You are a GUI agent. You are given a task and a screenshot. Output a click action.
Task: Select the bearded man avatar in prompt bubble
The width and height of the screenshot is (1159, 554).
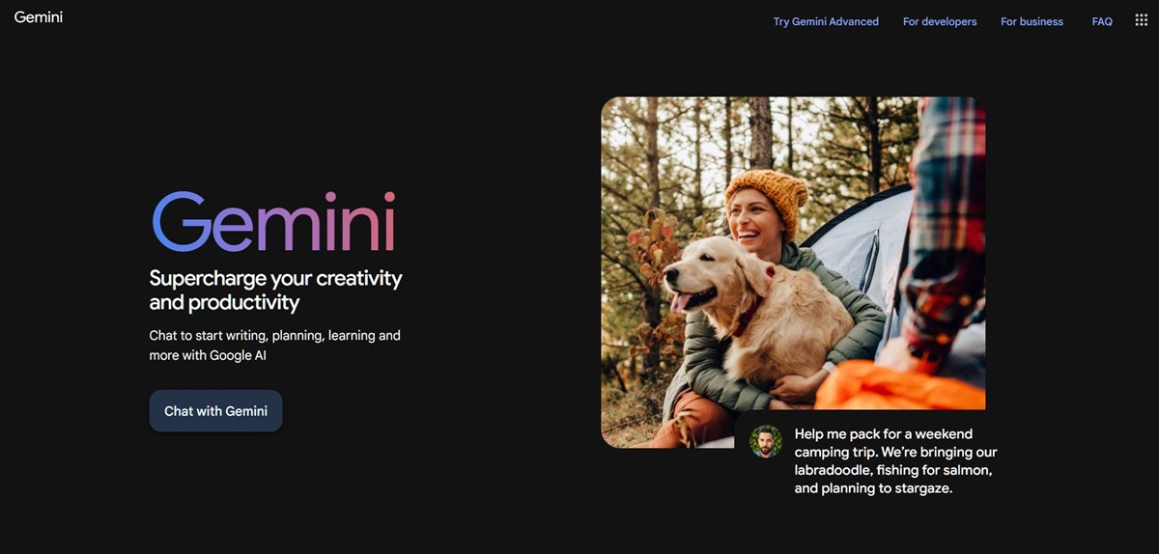click(x=765, y=441)
